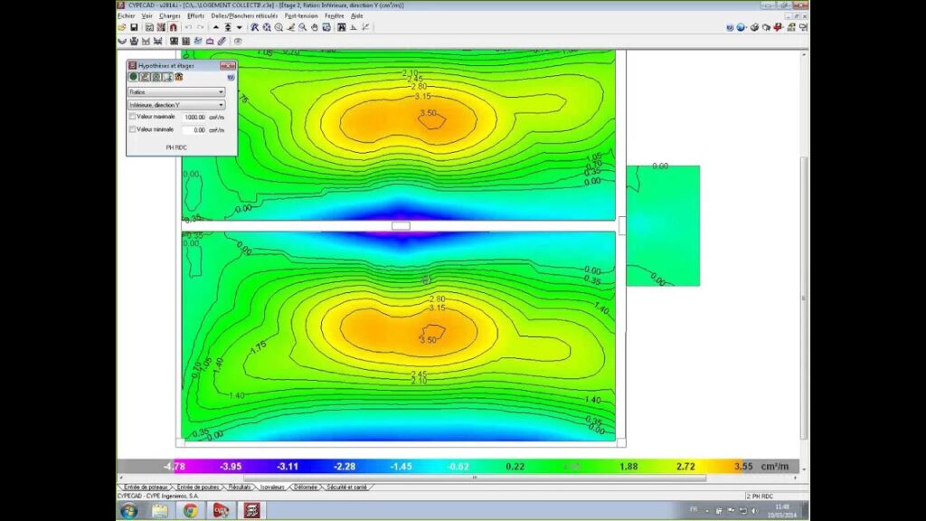Open the Efforts menu
The image size is (926, 521).
(195, 15)
